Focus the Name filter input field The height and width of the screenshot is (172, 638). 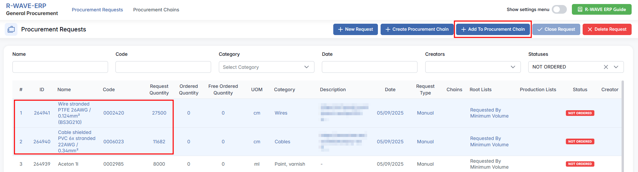pyautogui.click(x=60, y=67)
